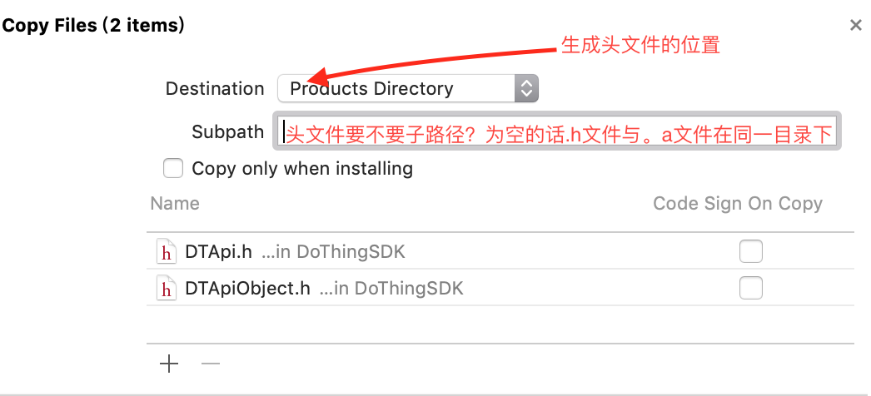Click the Destination popup arrows

526,88
